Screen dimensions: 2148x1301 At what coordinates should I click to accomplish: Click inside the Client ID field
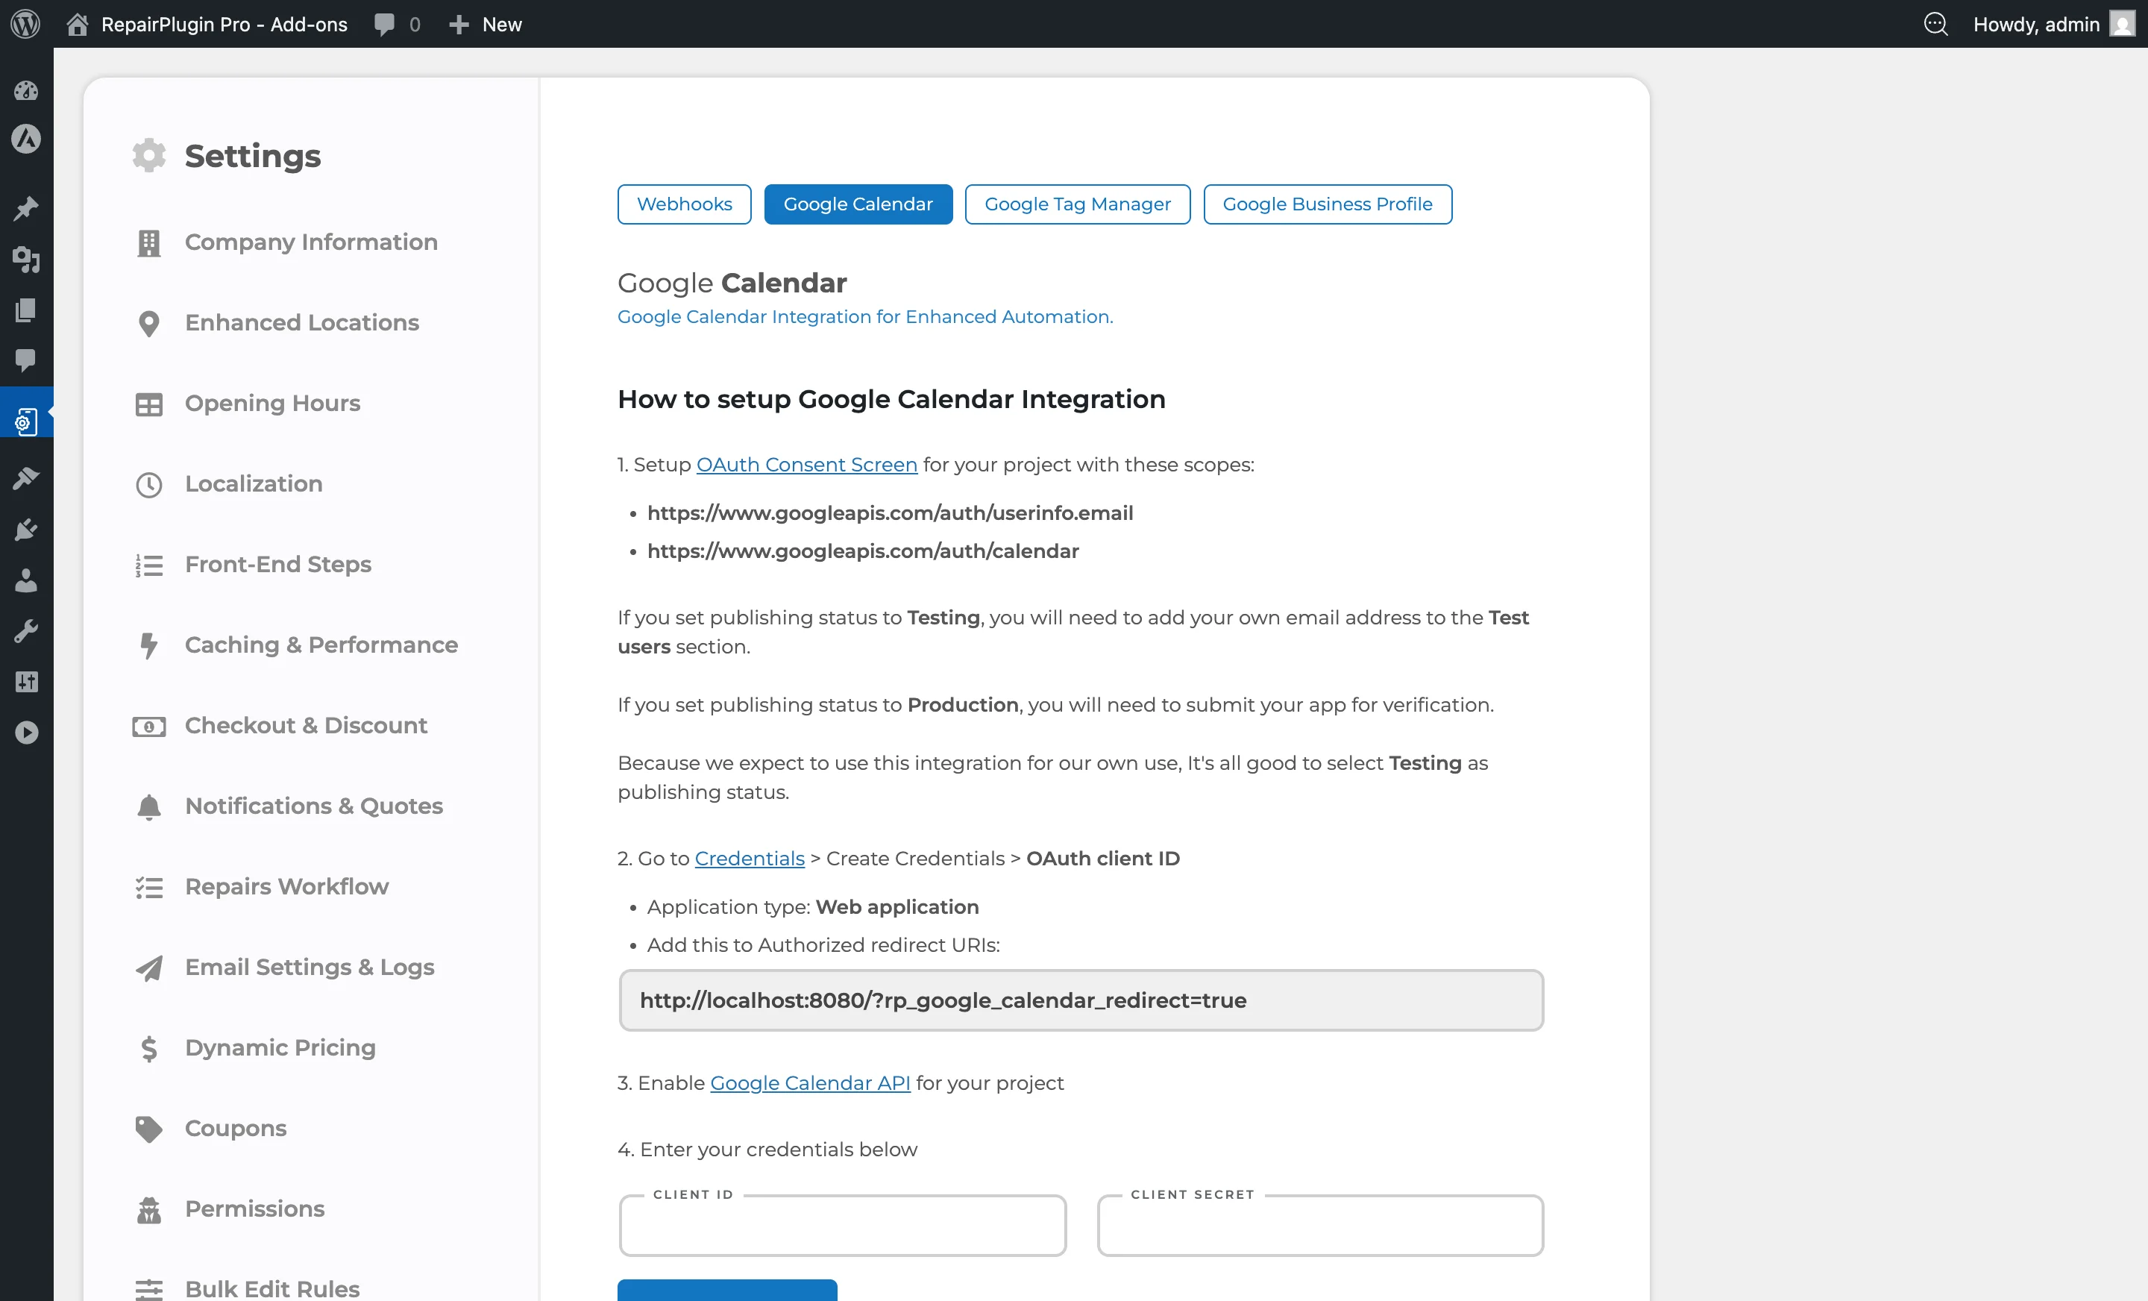(841, 1225)
